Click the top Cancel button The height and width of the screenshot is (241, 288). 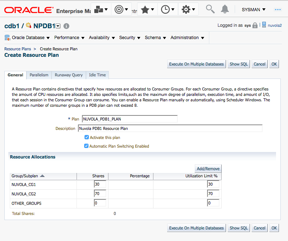(259, 64)
